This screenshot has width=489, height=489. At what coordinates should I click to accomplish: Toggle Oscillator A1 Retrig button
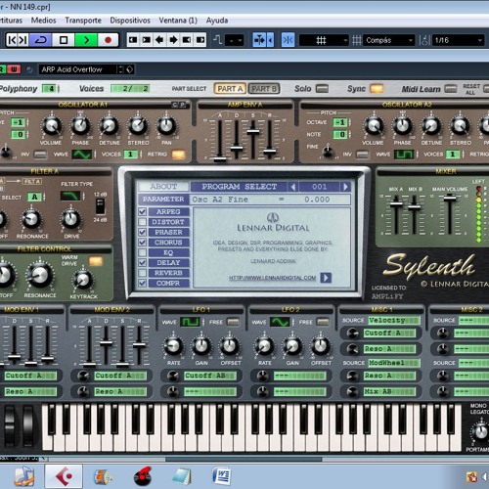pos(178,155)
